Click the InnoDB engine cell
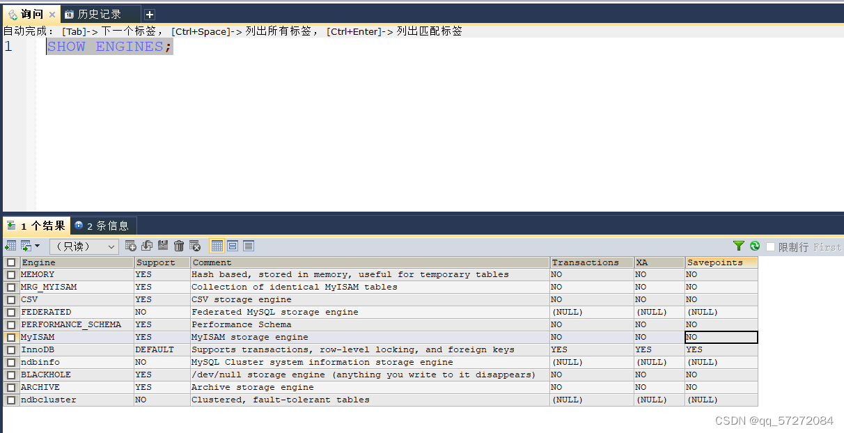Screen dimensions: 844x433 (42, 349)
